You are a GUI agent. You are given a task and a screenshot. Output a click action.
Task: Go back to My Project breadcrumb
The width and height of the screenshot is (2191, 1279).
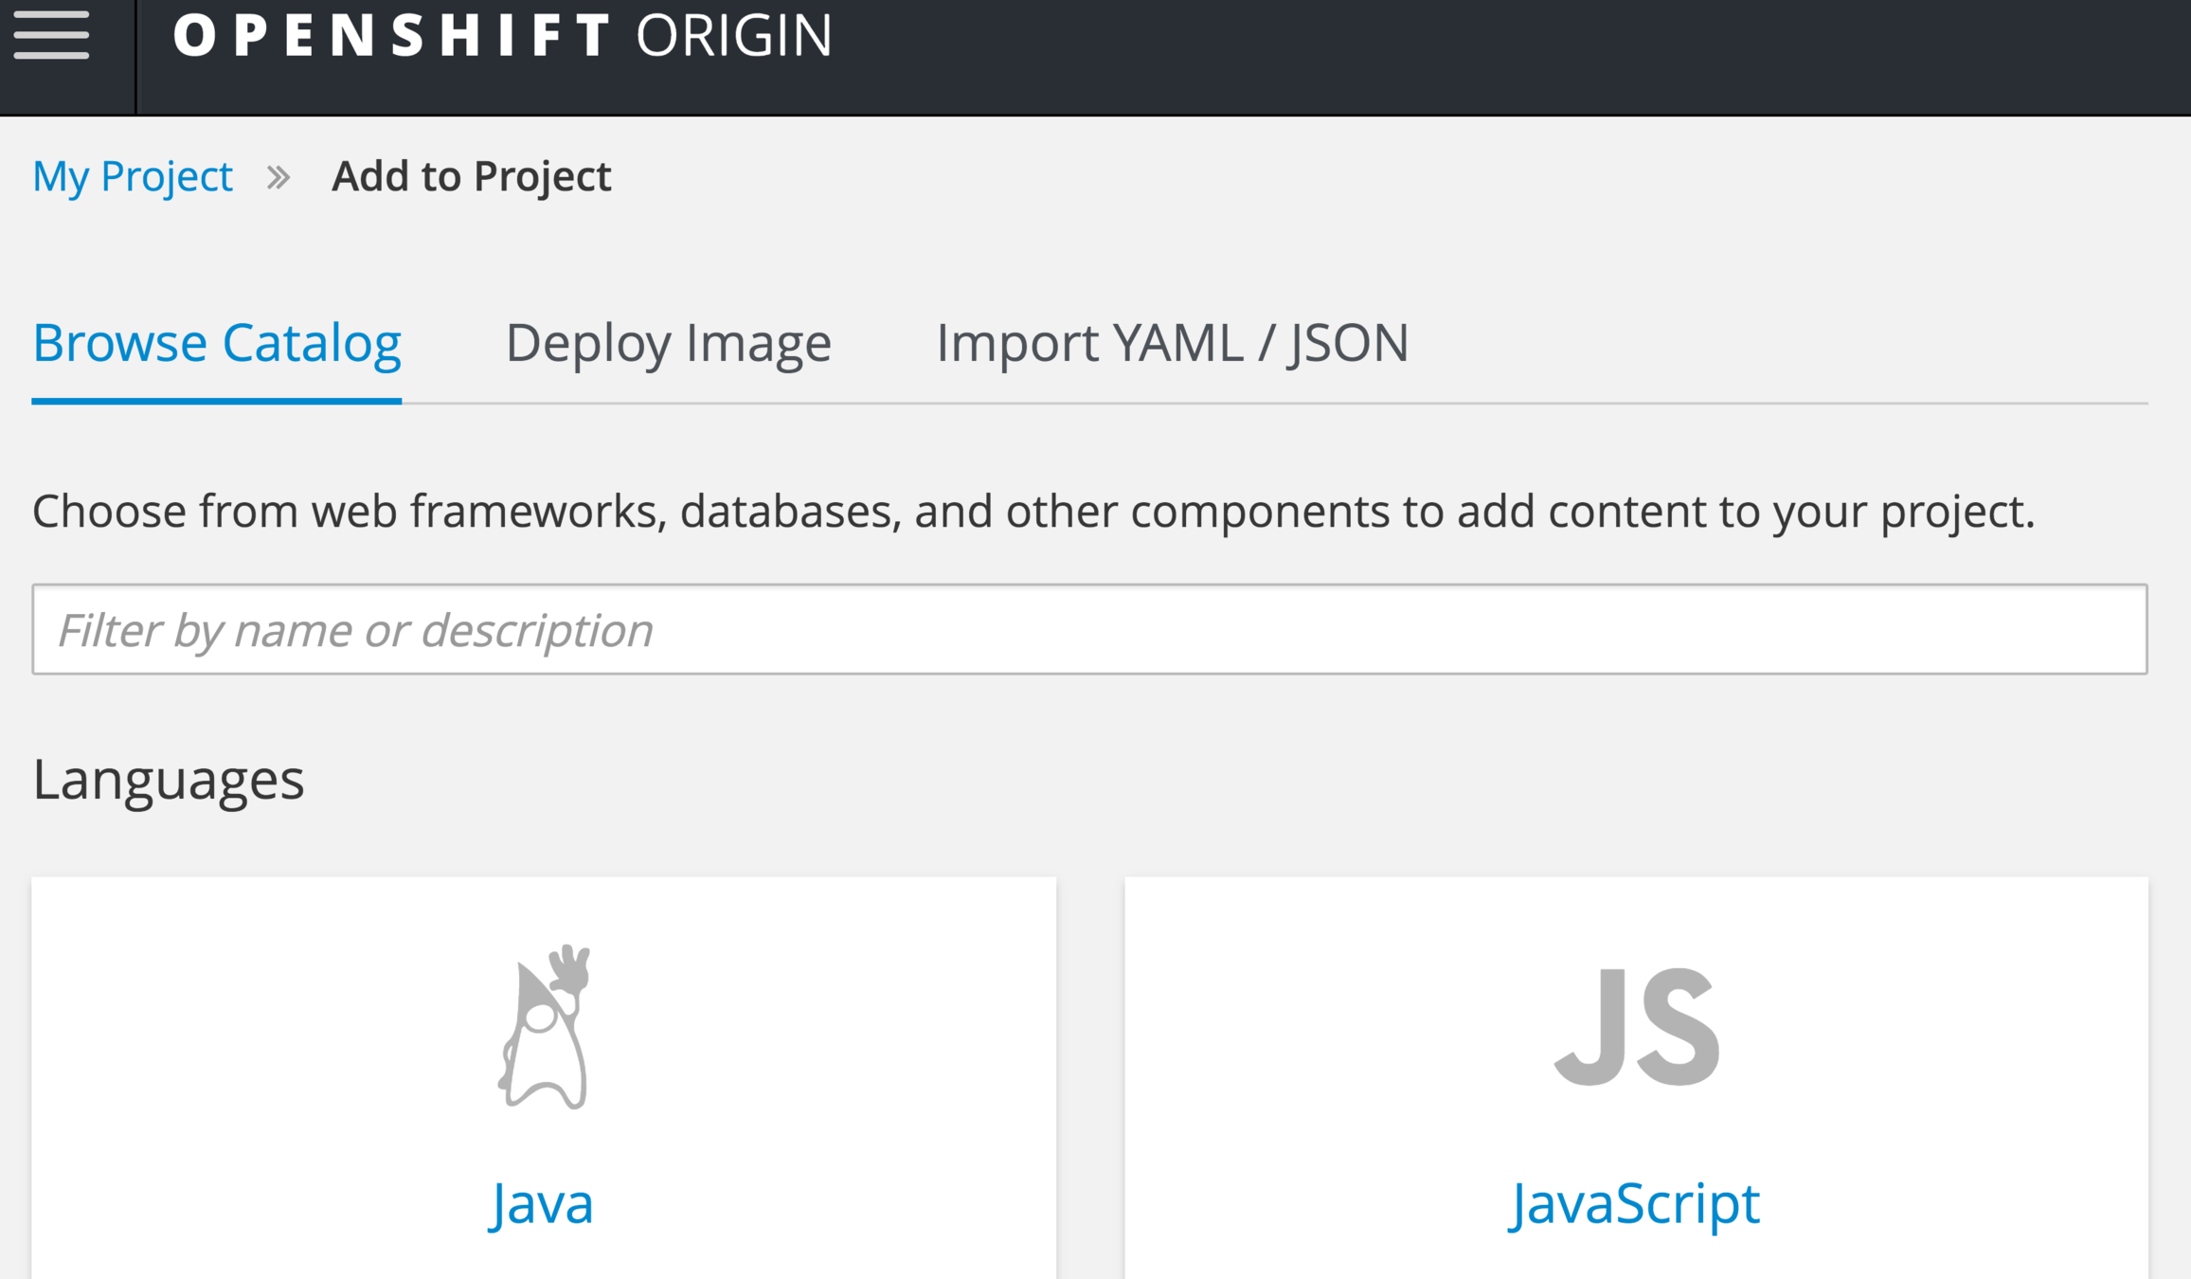133,176
